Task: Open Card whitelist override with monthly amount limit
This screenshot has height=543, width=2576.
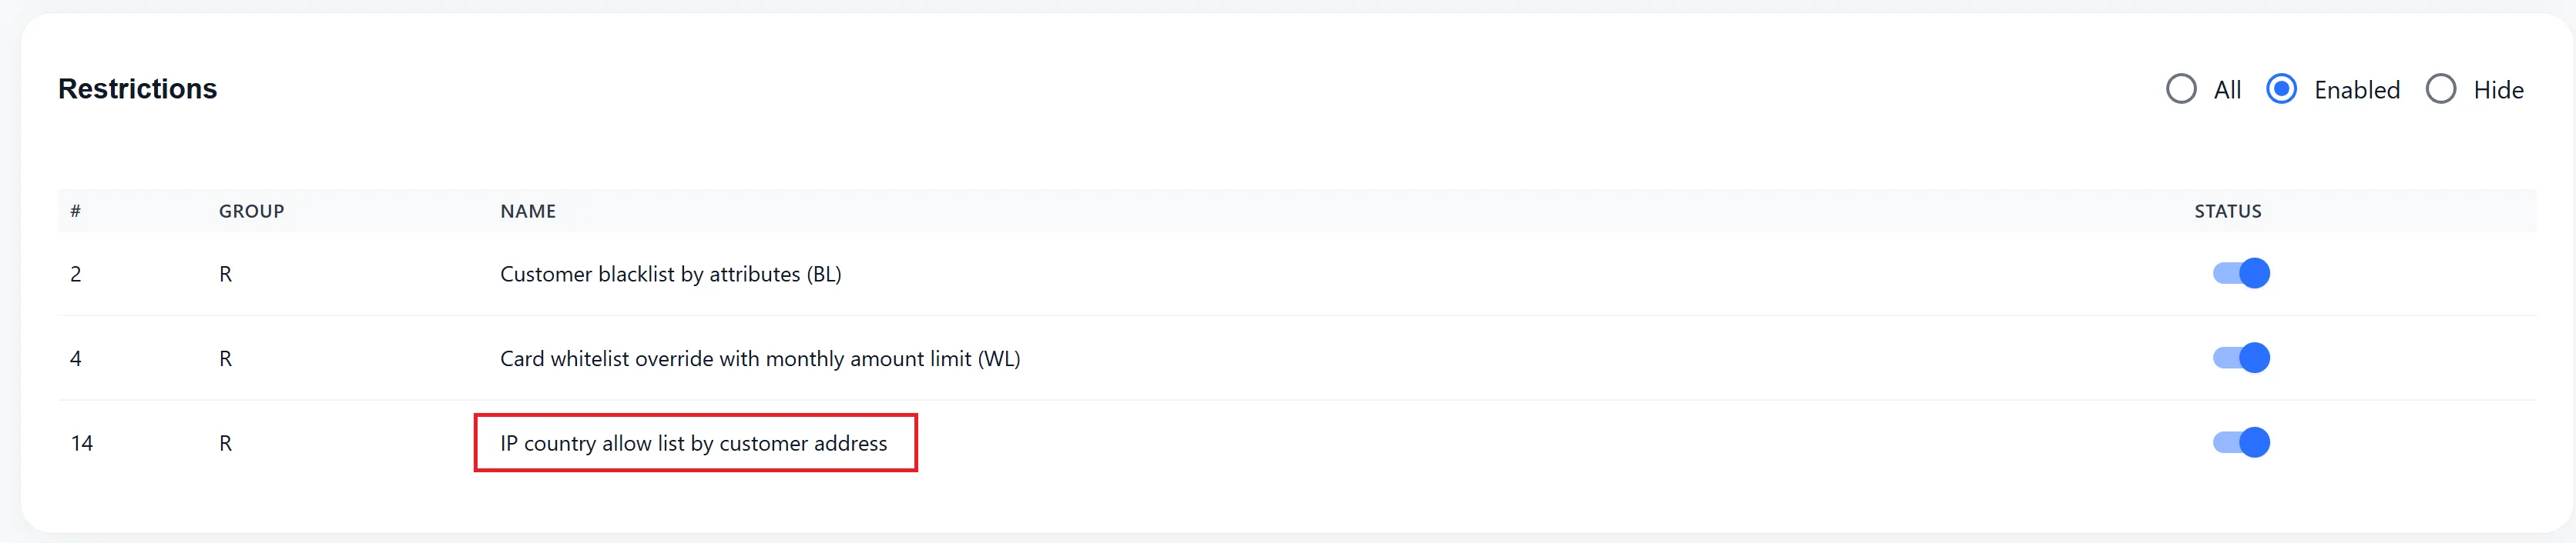Action: [x=759, y=358]
